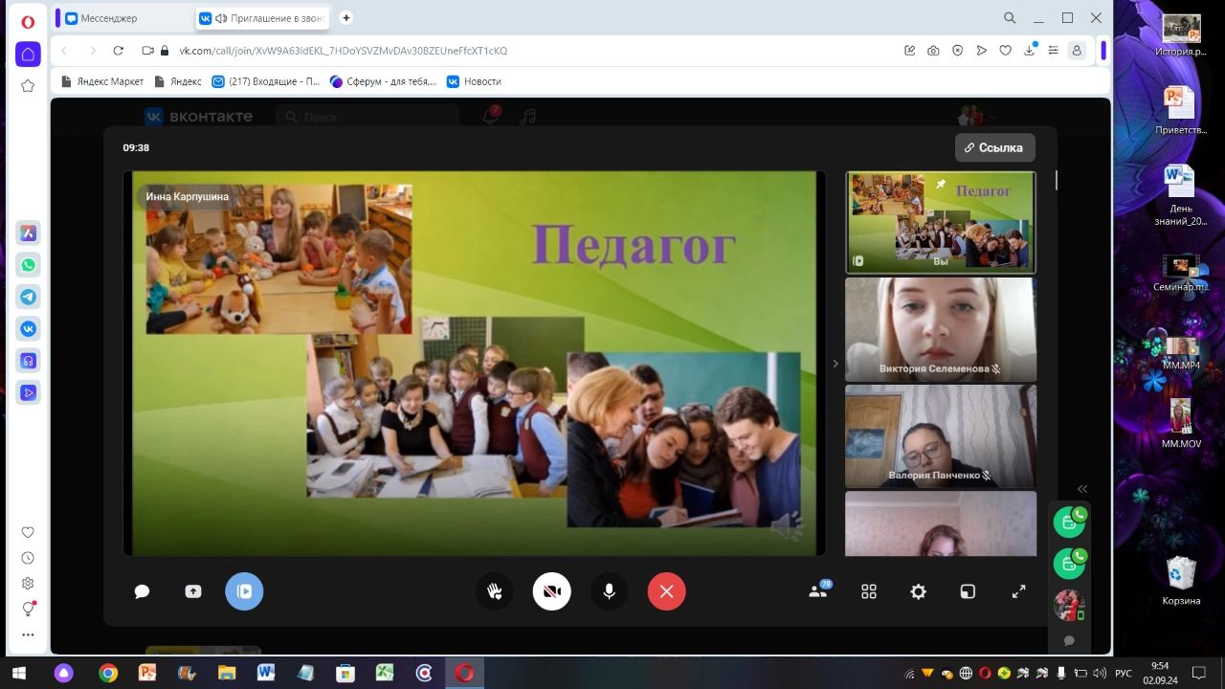1225x689 pixels.
Task: Select the Приветствие PowerPoint file
Action: [x=1180, y=110]
